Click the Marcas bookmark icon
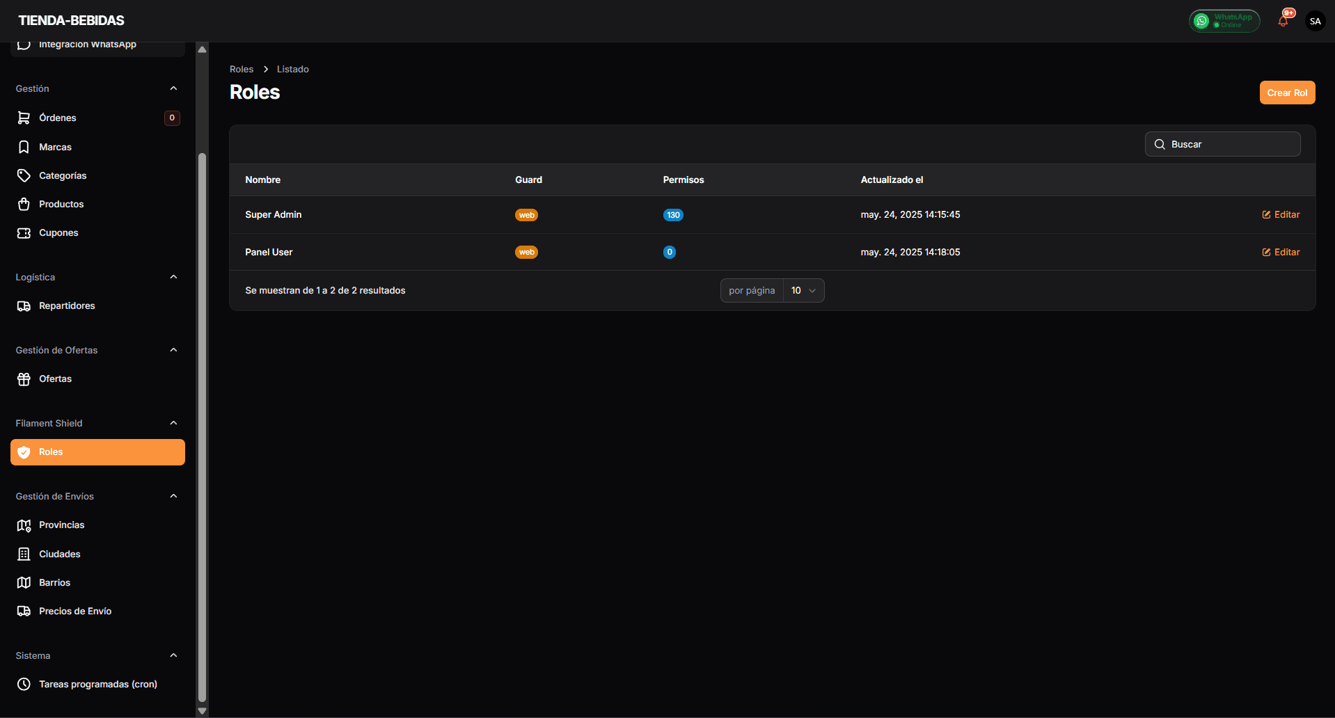The width and height of the screenshot is (1335, 718). click(x=24, y=147)
